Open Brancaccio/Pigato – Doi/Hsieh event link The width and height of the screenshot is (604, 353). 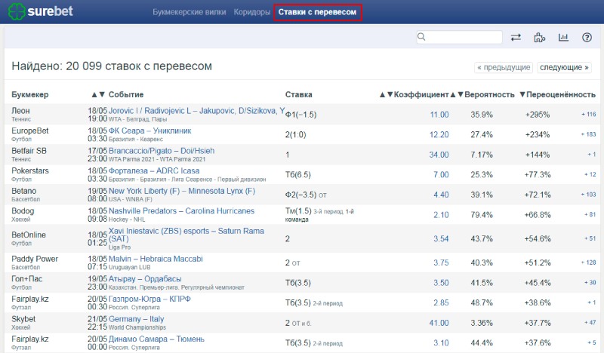pyautogui.click(x=162, y=151)
